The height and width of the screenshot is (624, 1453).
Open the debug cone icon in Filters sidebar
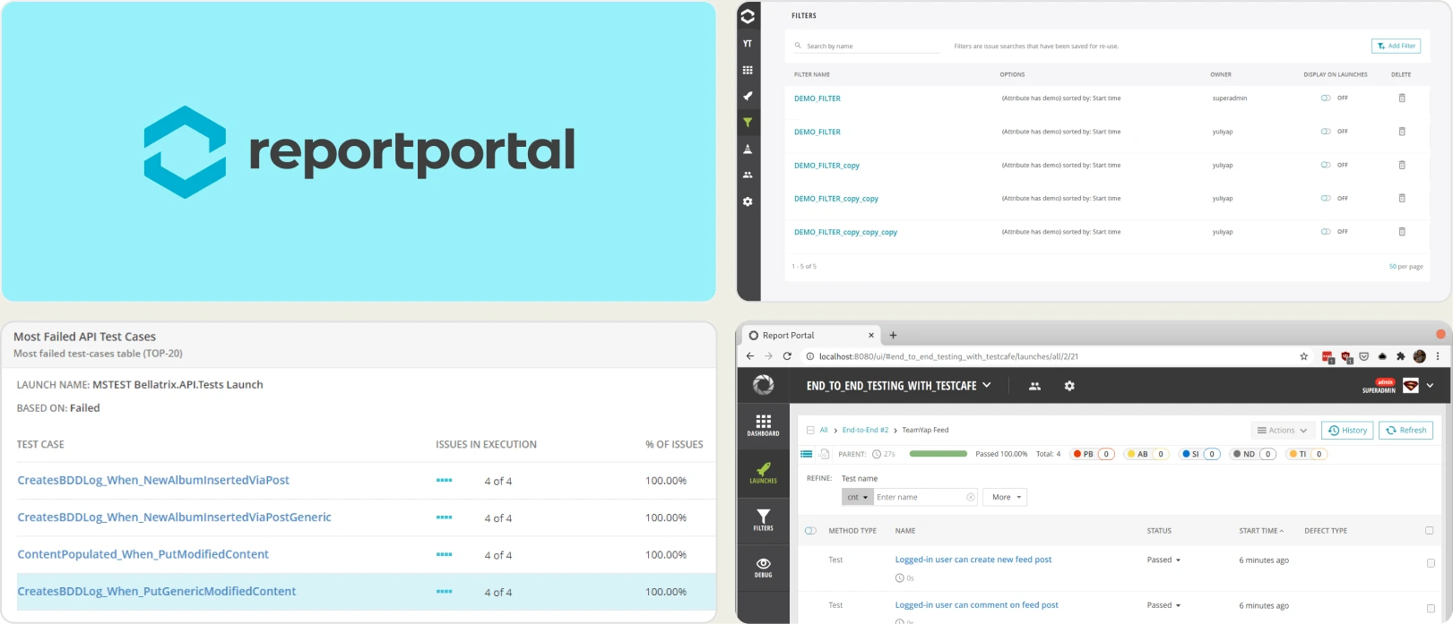point(748,149)
